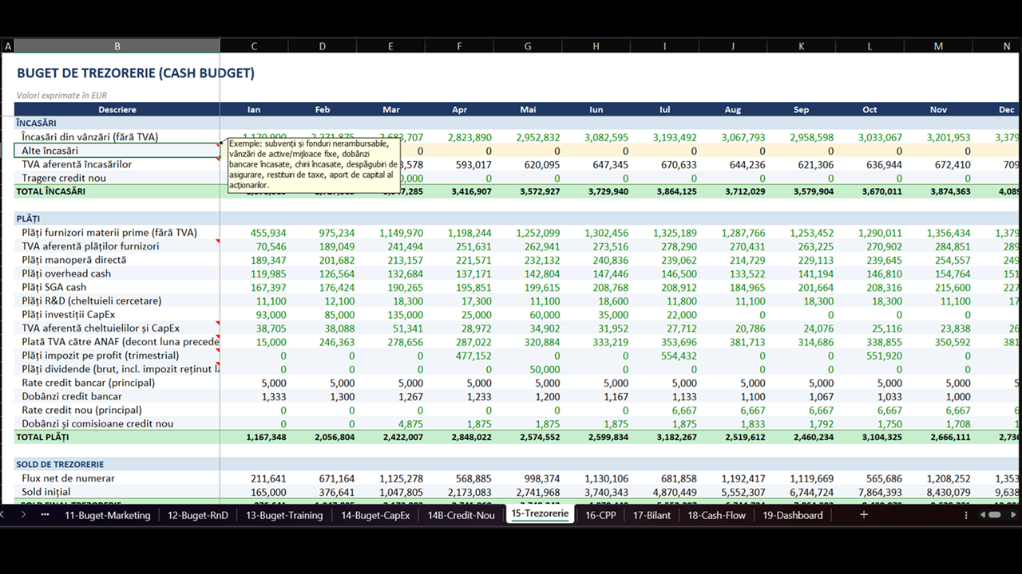Select the 'Tragere credit nou' row label
1022x574 pixels.
[x=64, y=178]
